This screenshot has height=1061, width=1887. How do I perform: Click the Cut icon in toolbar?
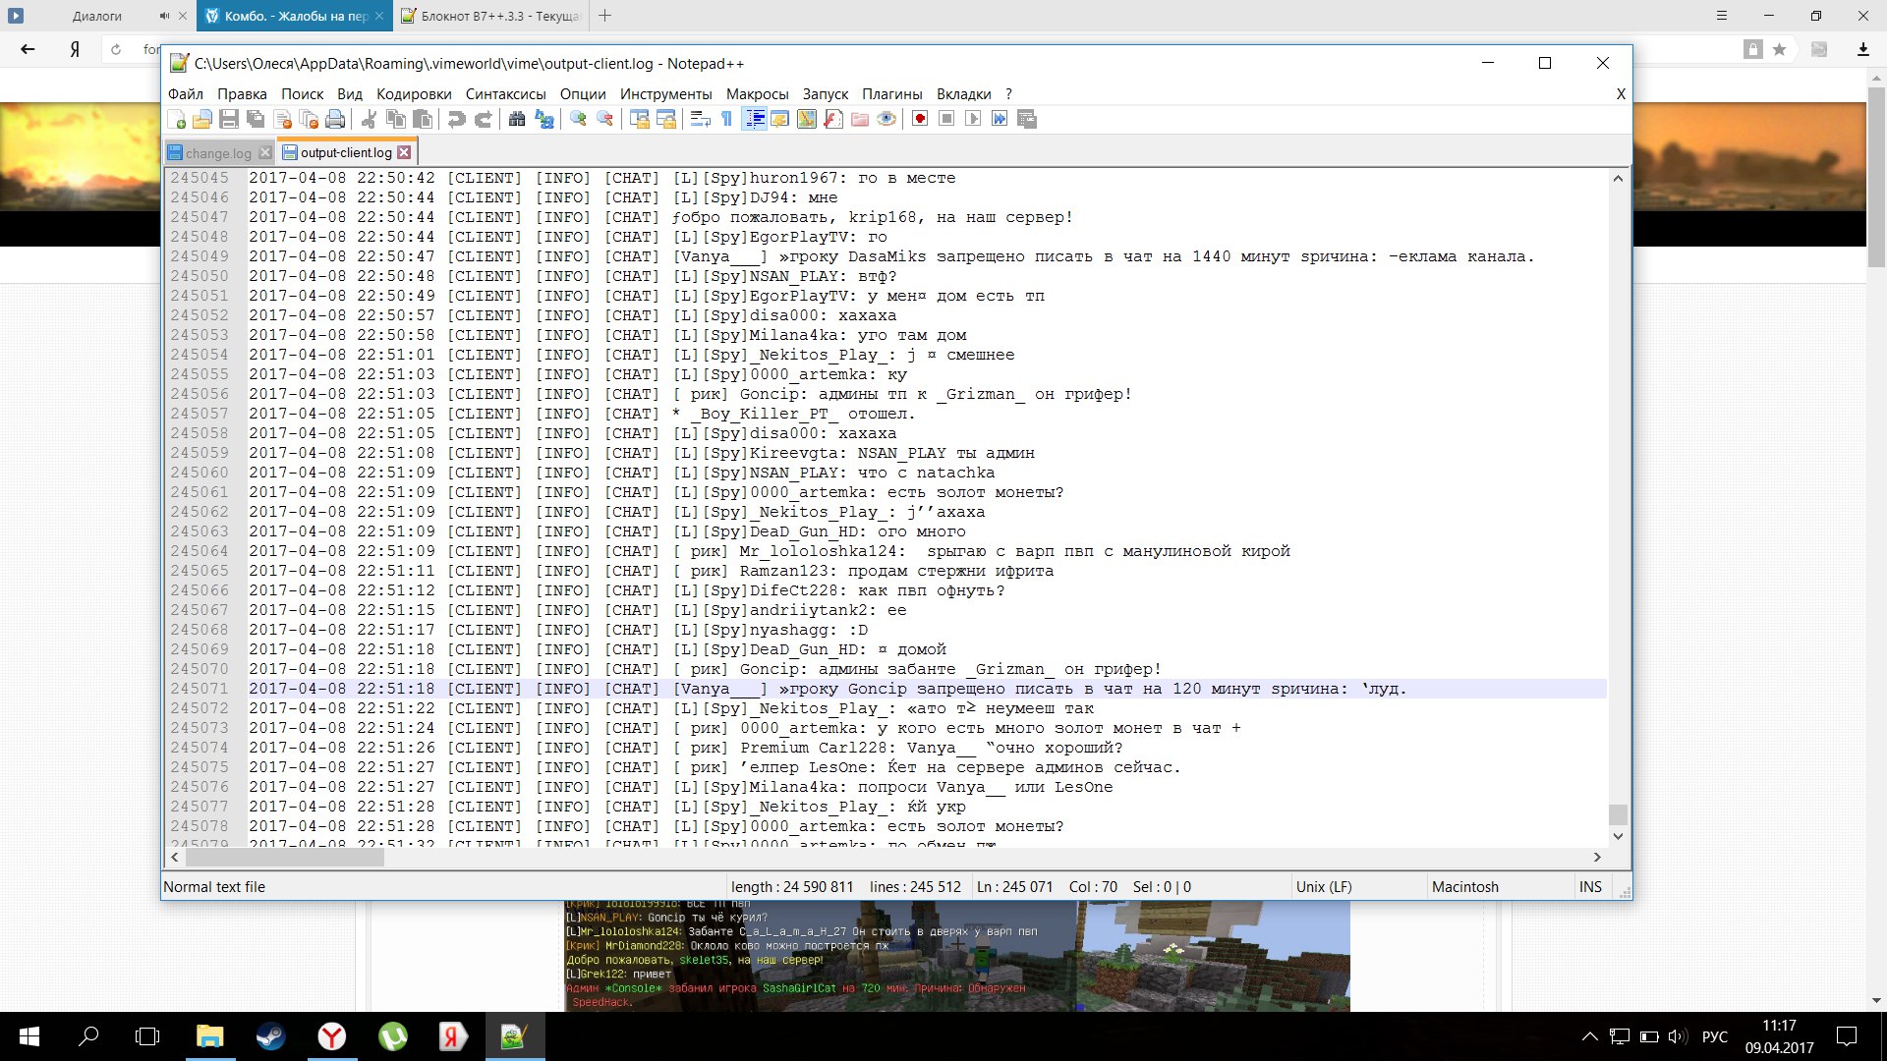click(370, 119)
